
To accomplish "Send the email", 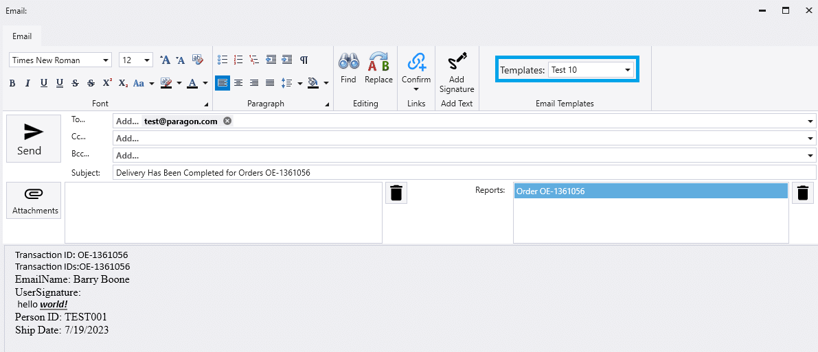I will (29, 139).
